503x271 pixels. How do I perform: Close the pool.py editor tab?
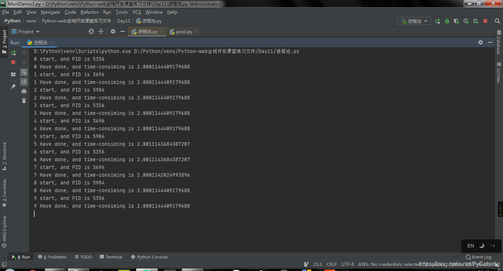coord(196,32)
